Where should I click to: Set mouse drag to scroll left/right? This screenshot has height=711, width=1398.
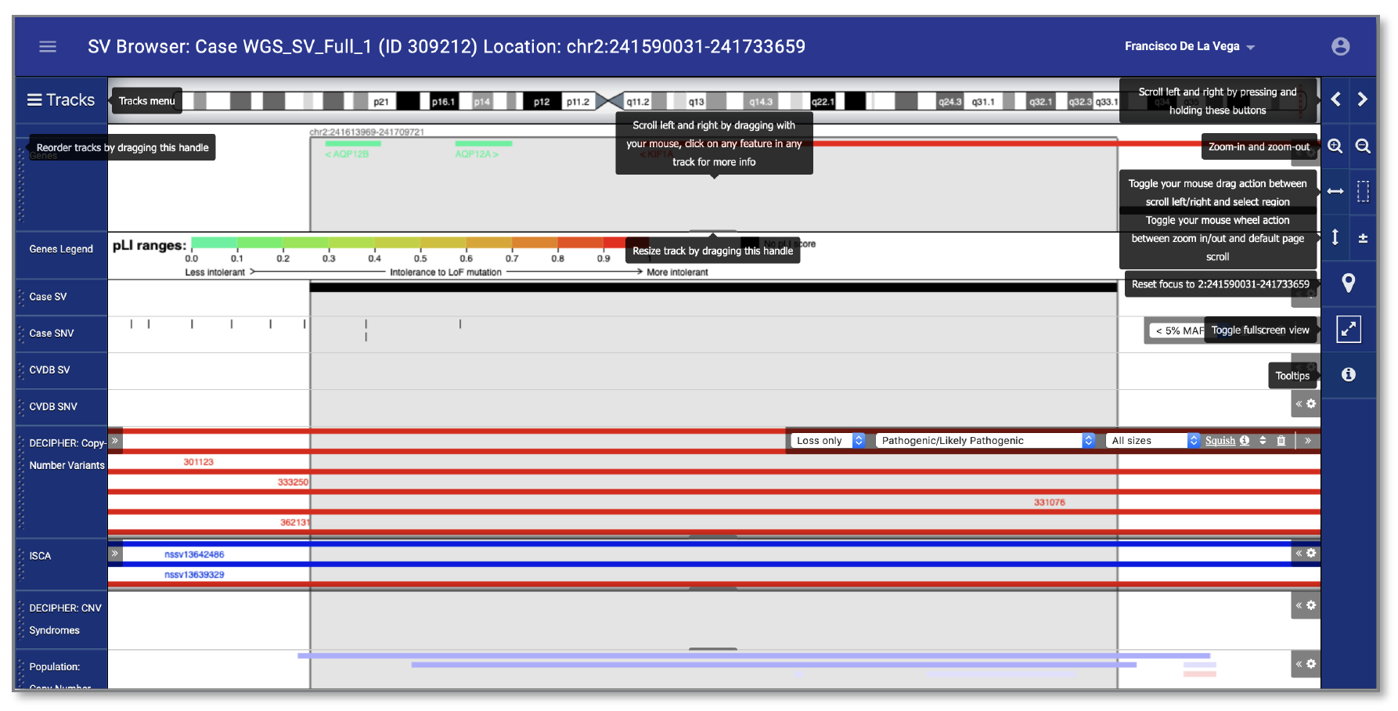(x=1335, y=191)
